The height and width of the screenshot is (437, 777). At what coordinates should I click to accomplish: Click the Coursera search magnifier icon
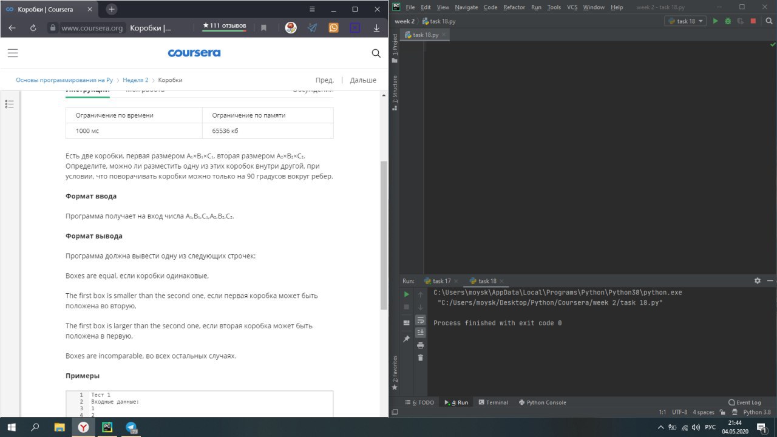[x=376, y=53]
